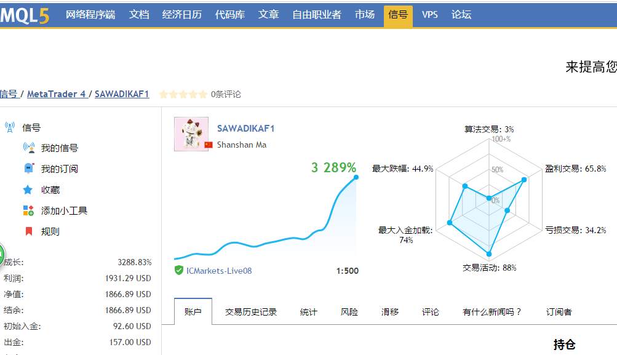Open 我的订阅 in the sidebar
This screenshot has height=355, width=617.
click(x=60, y=169)
